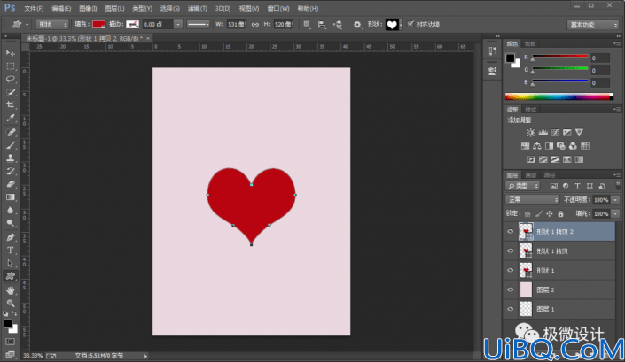Add a Photo Filter adjustment
The image size is (625, 362).
pos(561,146)
